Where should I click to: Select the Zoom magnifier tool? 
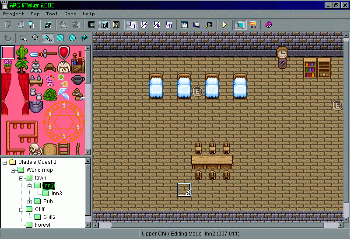[x=35, y=38]
